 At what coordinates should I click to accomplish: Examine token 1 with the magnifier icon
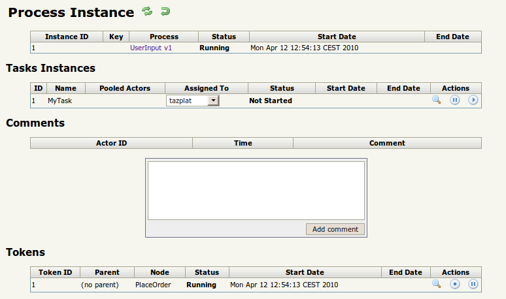(x=436, y=284)
